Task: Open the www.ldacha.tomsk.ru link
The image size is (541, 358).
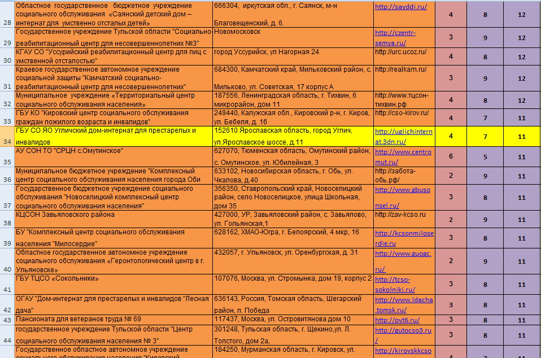Action: click(404, 304)
